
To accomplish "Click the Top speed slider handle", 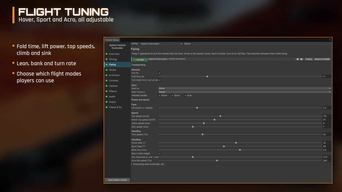I will [220, 116].
